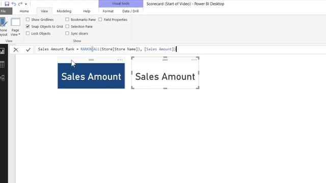Commit the formula with the checkmark icon
Image resolution: width=326 pixels, height=183 pixels.
coord(28,50)
